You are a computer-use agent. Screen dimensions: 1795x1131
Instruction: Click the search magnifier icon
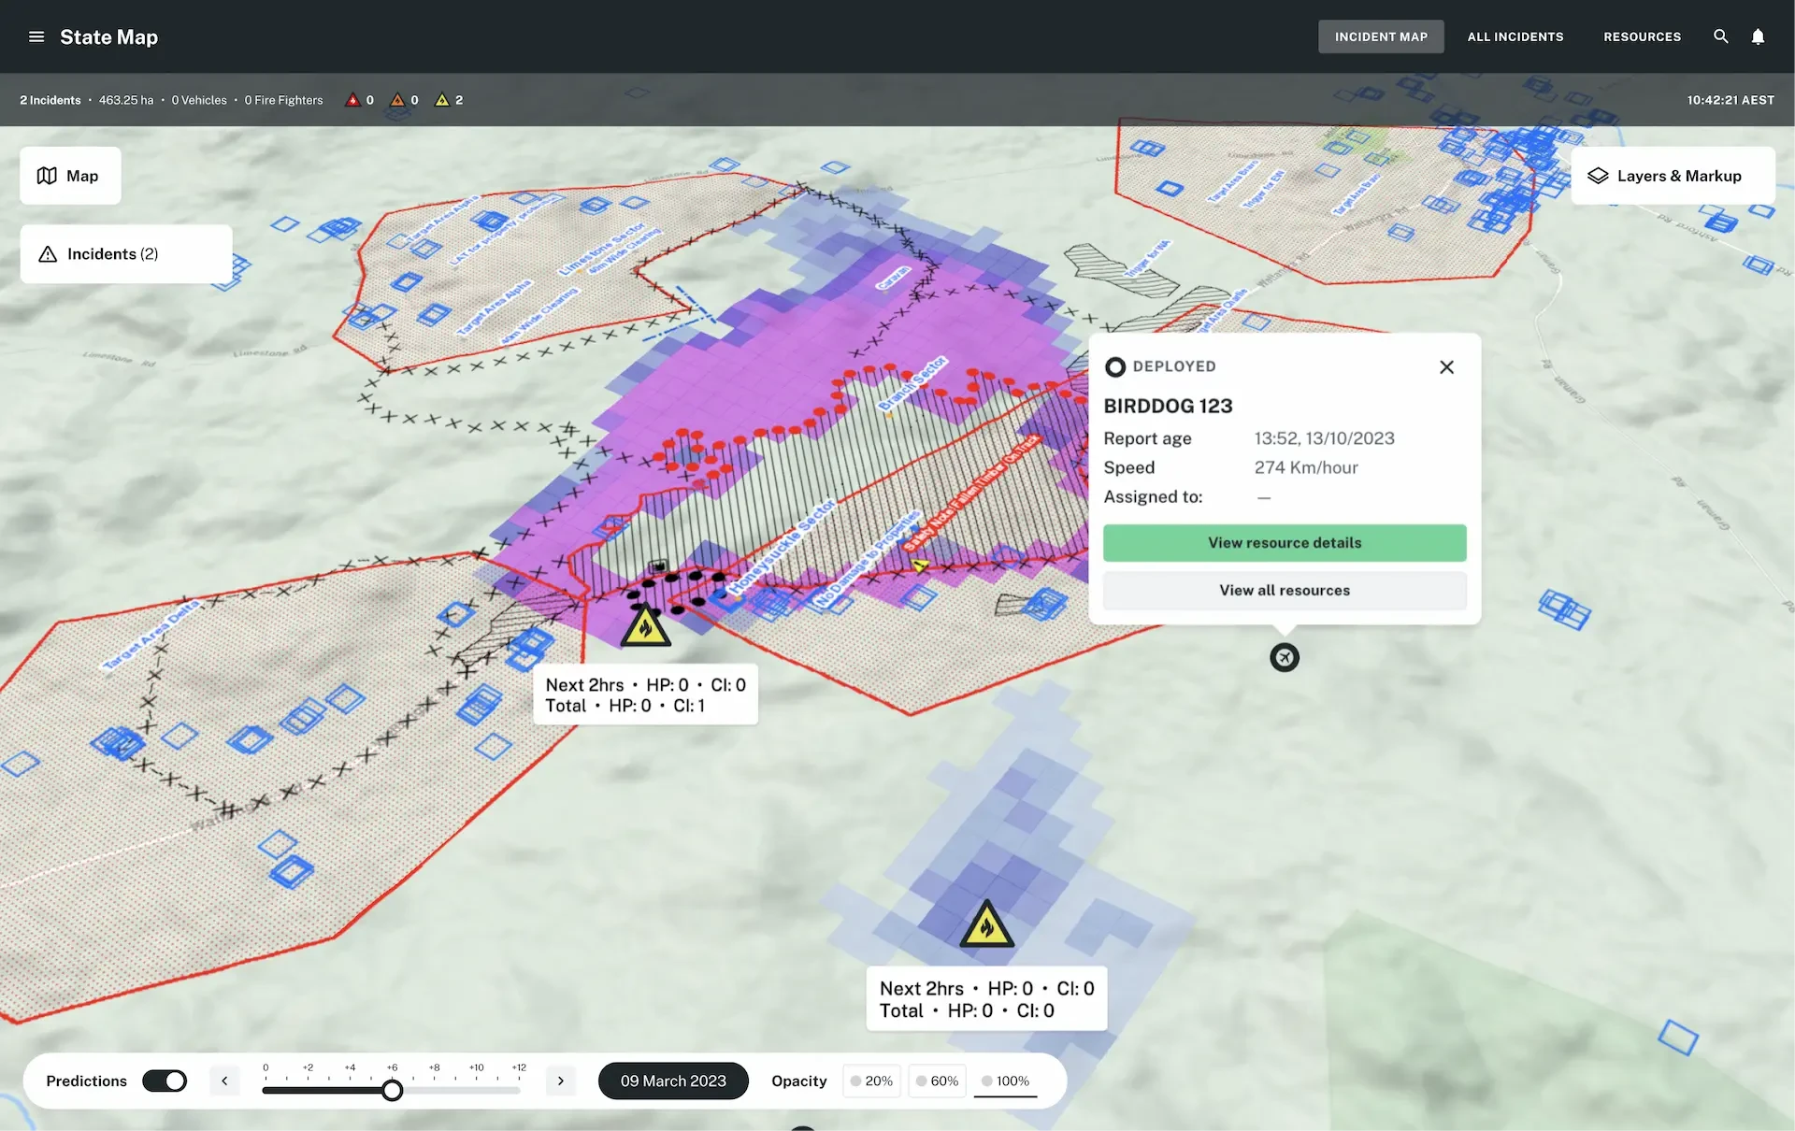(1720, 36)
